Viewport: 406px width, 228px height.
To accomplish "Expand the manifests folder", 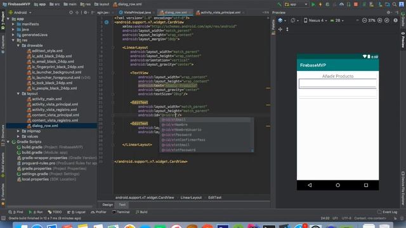I will tap(13, 24).
